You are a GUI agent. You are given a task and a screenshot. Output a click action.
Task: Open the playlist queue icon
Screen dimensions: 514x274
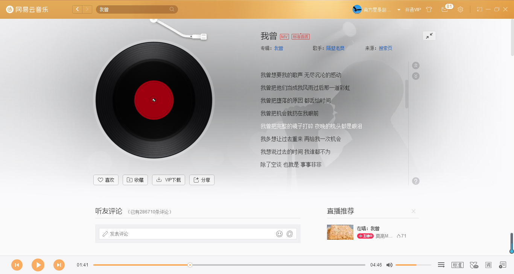tap(503, 265)
